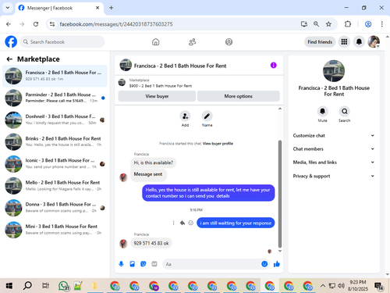Click the 'Hi, is this available?' message

coord(154,163)
